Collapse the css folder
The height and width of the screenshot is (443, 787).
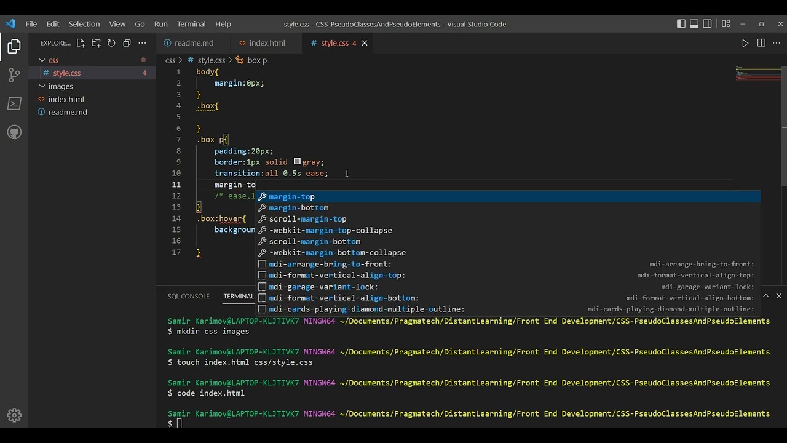click(x=92, y=60)
